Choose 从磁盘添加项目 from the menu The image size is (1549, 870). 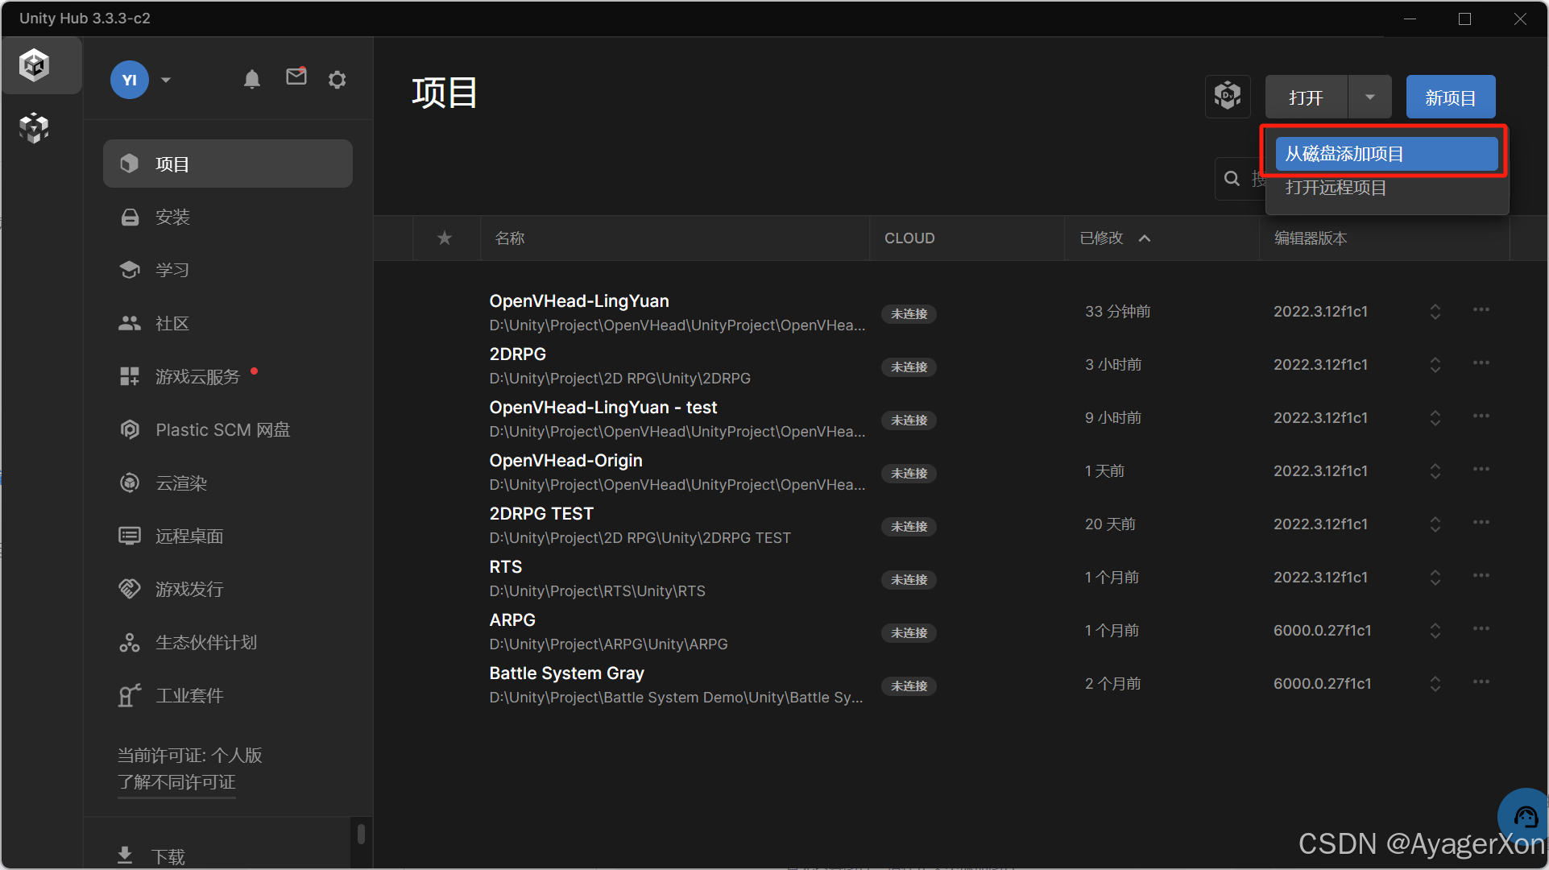(1386, 154)
